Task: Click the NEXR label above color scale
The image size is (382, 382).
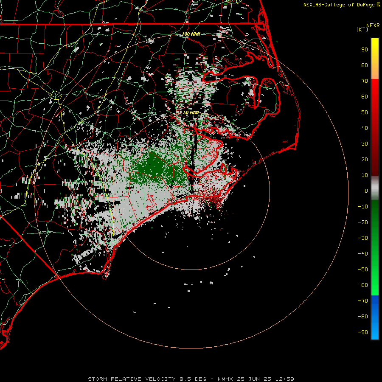Action: pos(373,25)
